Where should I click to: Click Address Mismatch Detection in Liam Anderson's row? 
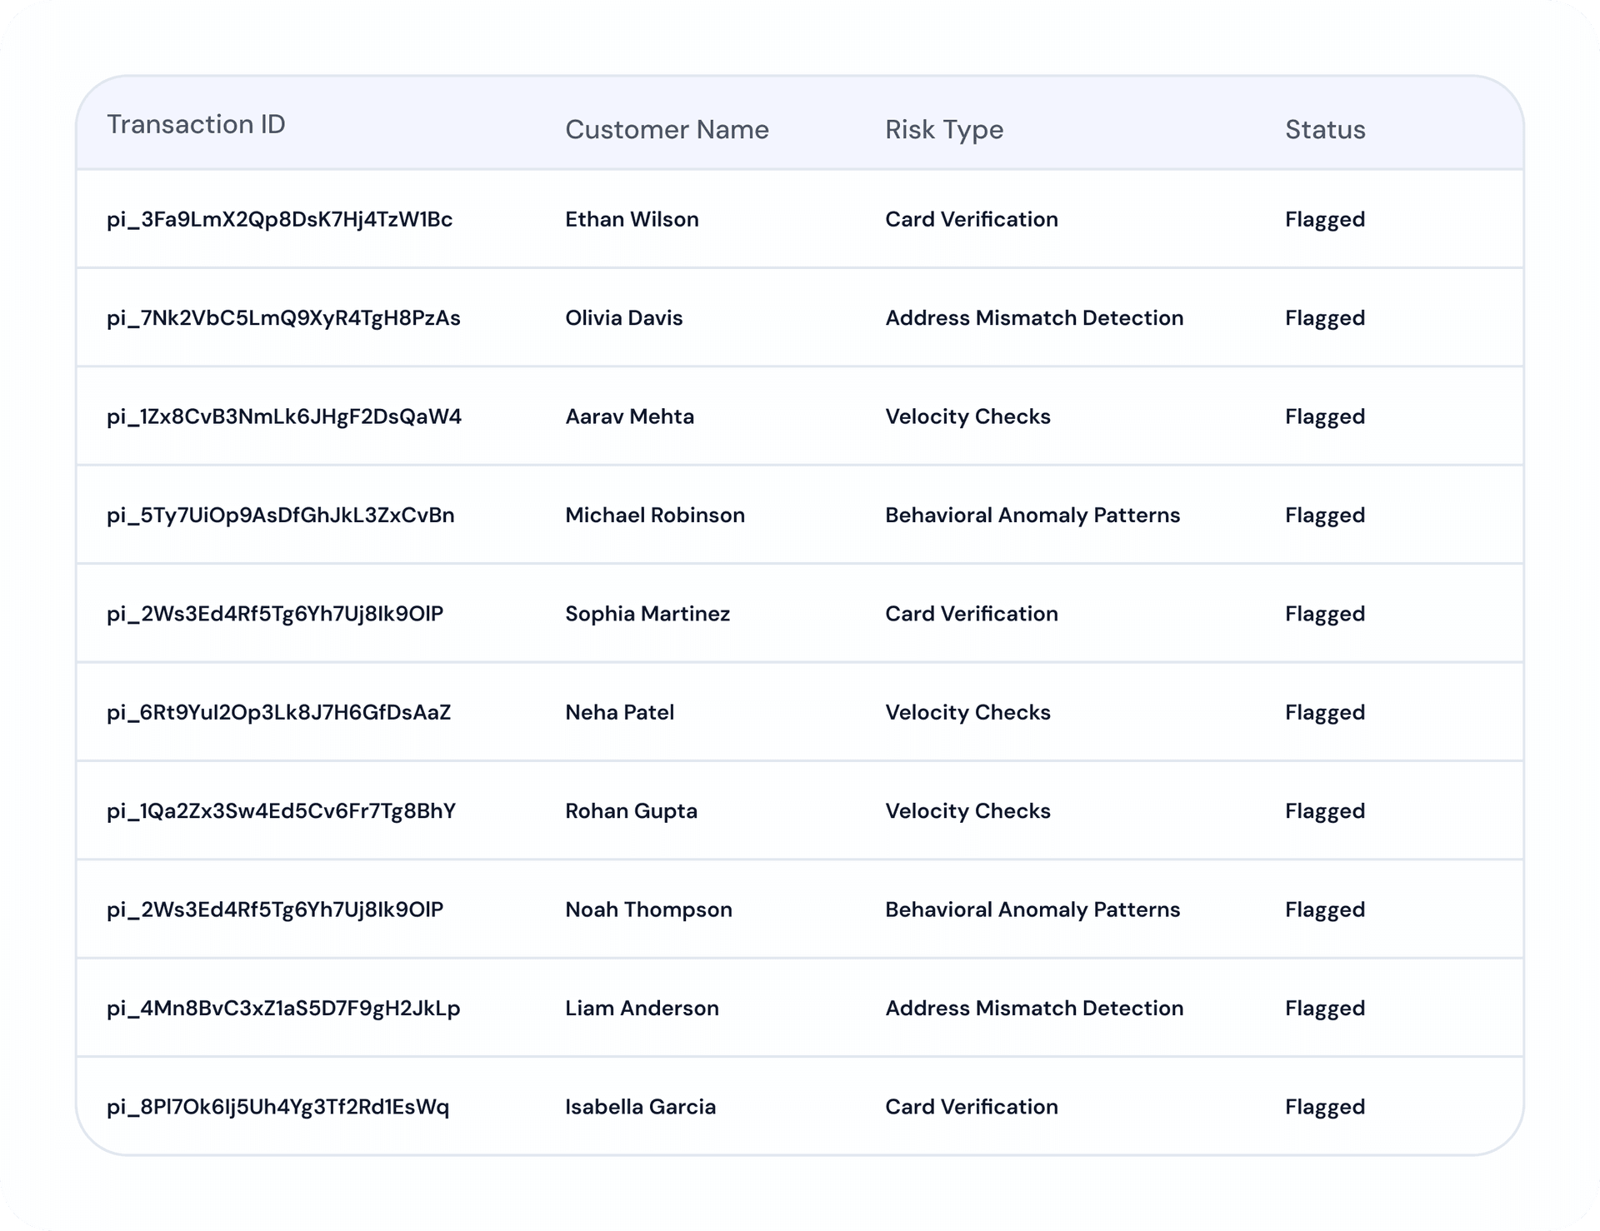point(1034,1008)
